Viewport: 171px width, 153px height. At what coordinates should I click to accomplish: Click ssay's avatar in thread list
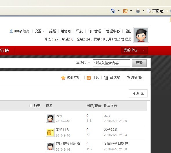(50, 118)
